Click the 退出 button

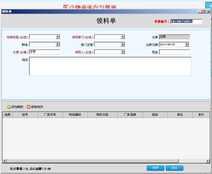point(174,168)
